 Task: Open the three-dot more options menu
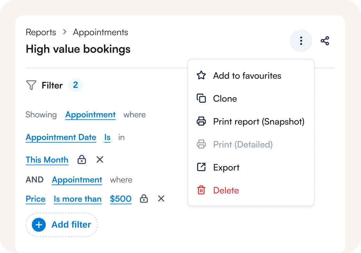tap(301, 41)
